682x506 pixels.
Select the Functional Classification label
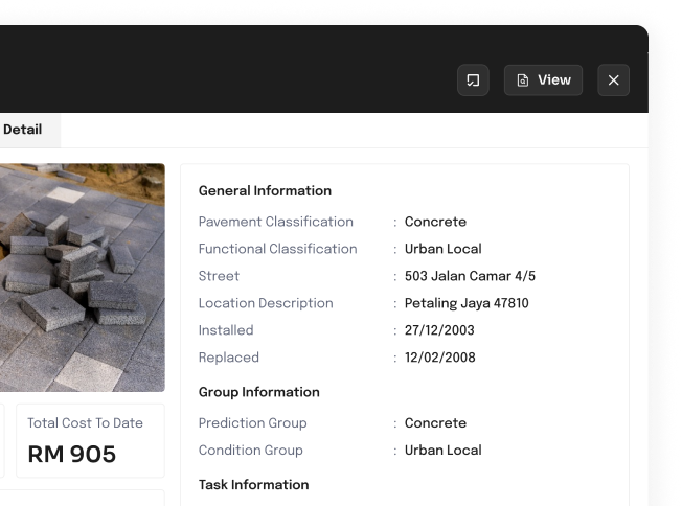coord(278,249)
